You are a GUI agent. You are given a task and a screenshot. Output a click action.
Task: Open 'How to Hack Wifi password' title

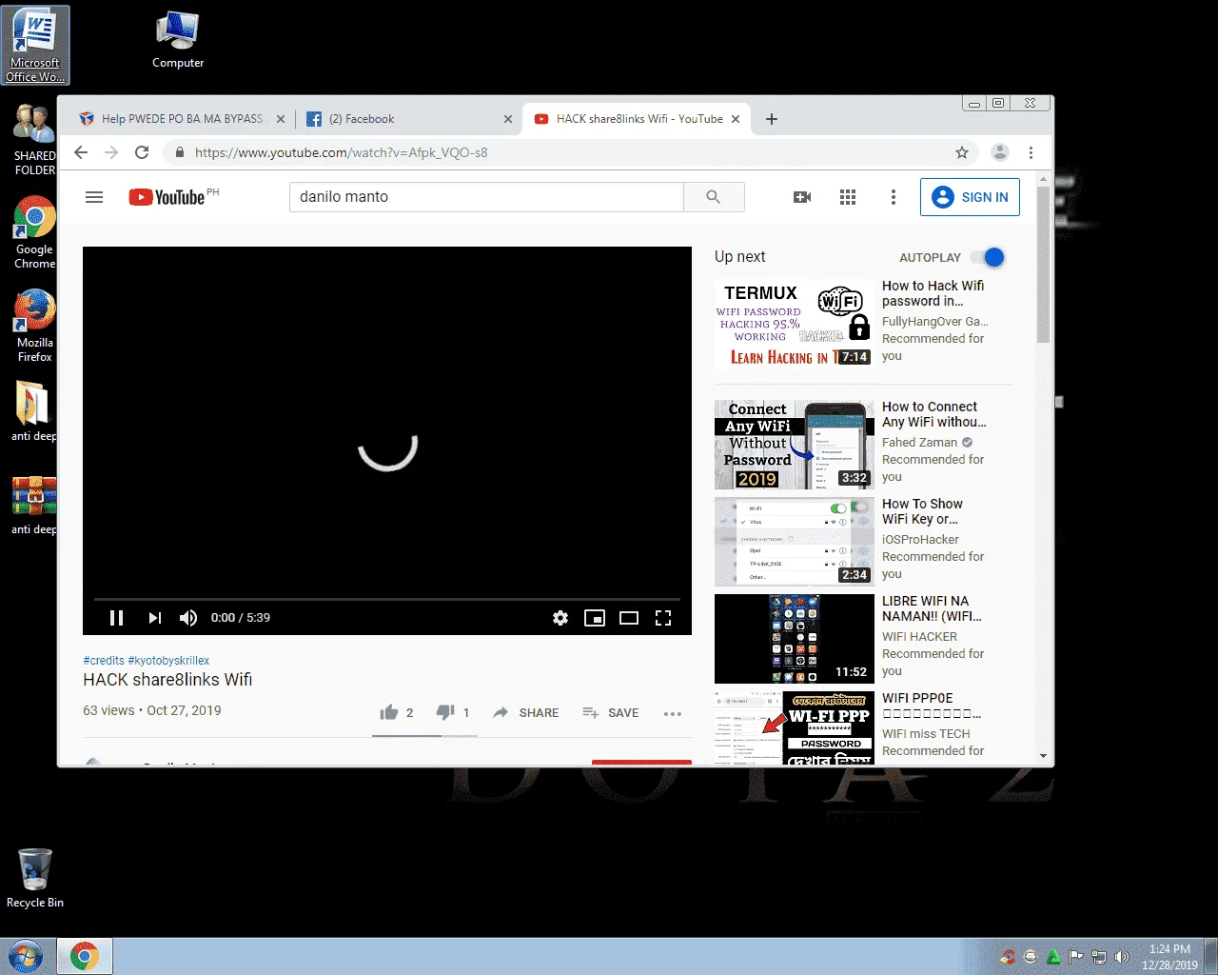(x=933, y=293)
